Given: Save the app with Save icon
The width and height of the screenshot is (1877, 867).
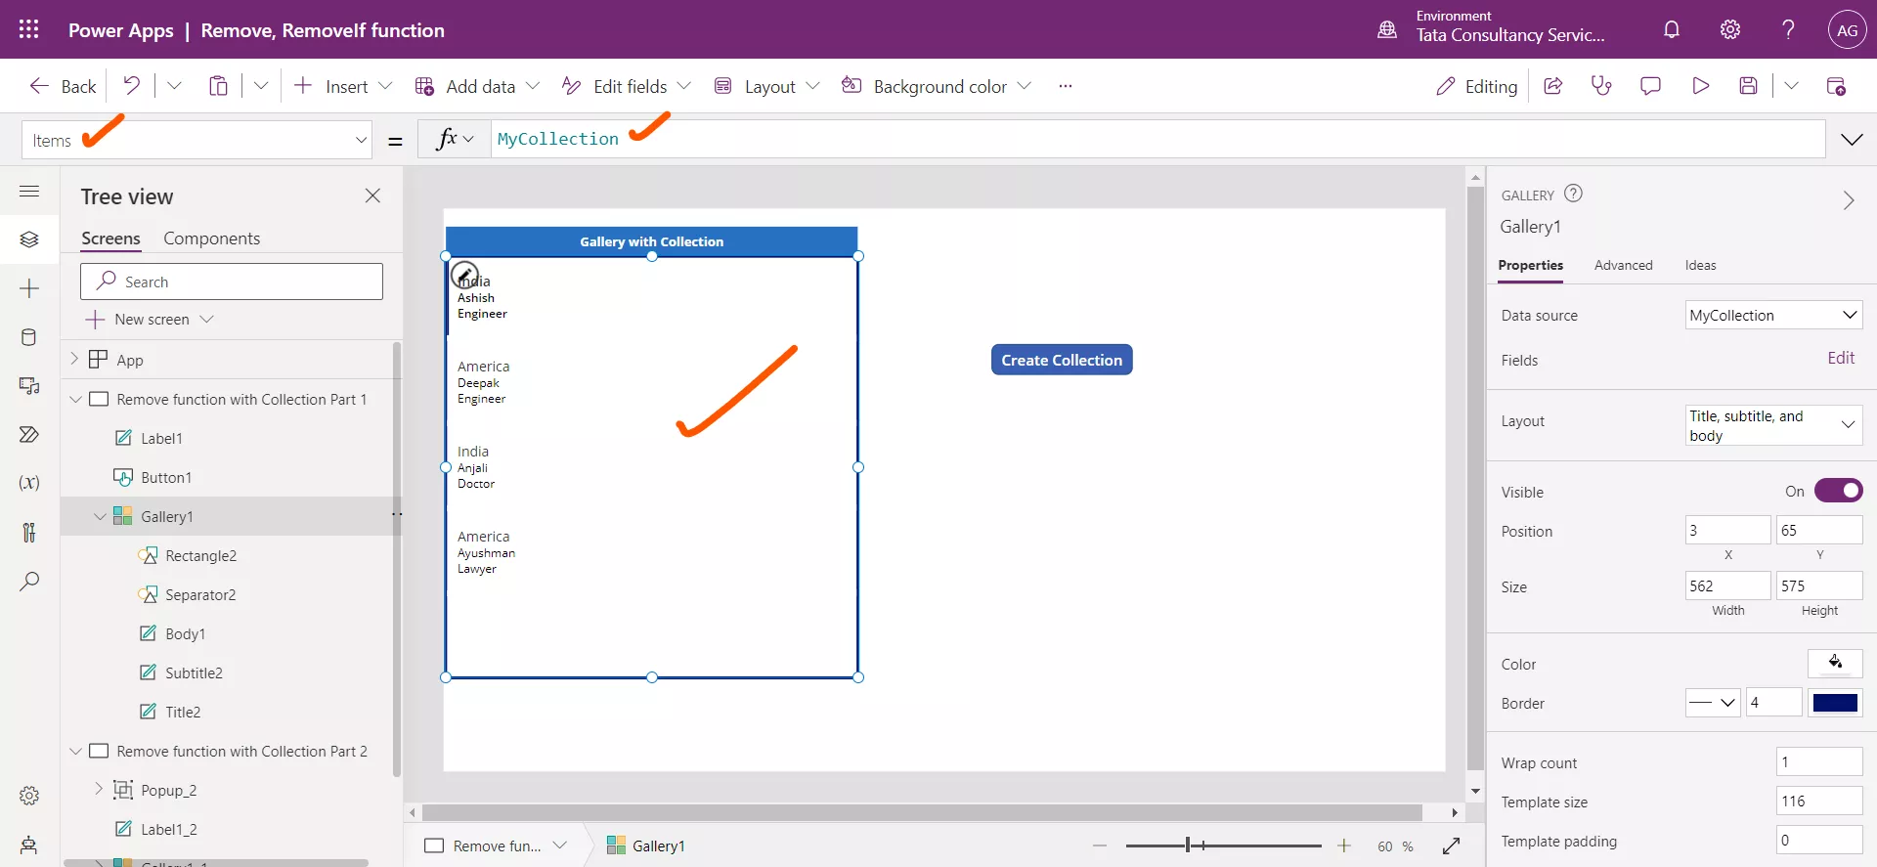Looking at the screenshot, I should 1749,86.
